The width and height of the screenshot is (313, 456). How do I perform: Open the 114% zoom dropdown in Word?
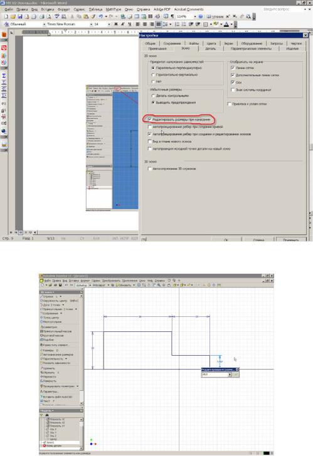click(194, 17)
